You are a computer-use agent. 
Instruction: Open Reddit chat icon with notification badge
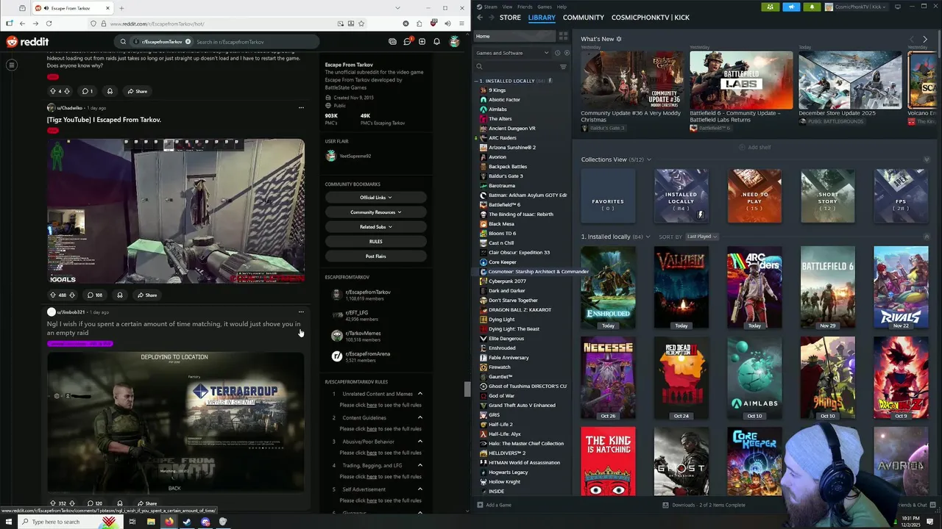407,42
